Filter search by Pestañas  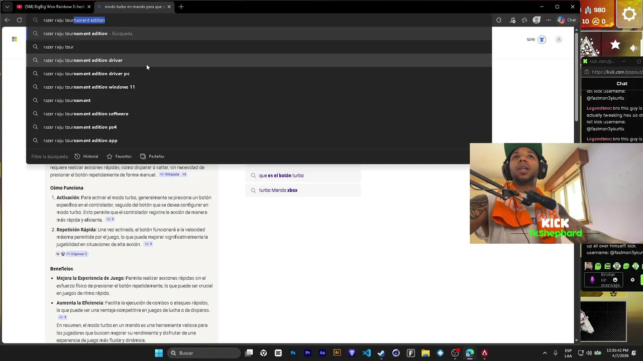tap(152, 156)
